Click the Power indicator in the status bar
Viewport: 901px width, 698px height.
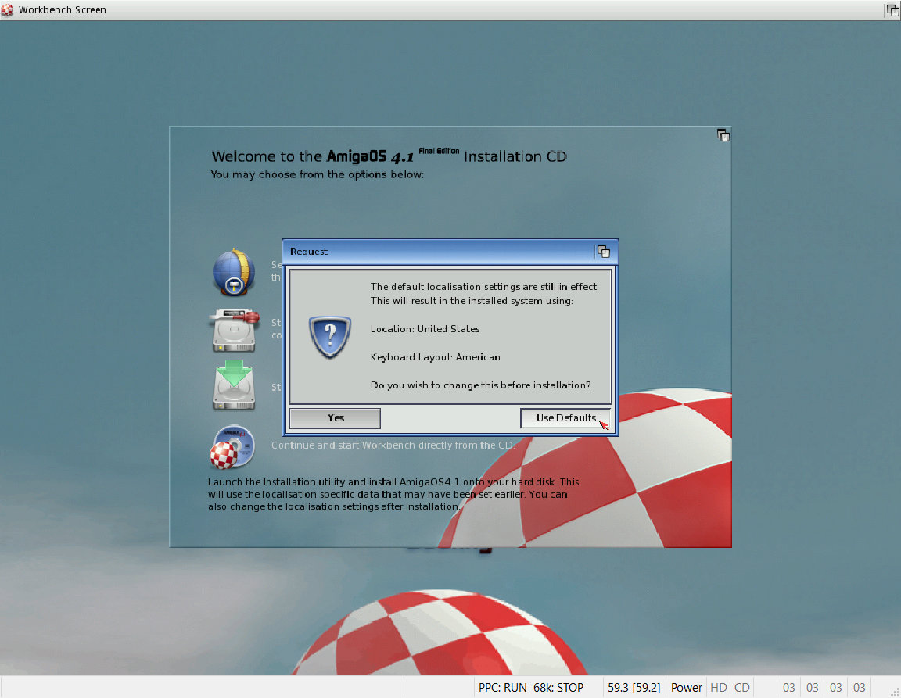(x=686, y=688)
